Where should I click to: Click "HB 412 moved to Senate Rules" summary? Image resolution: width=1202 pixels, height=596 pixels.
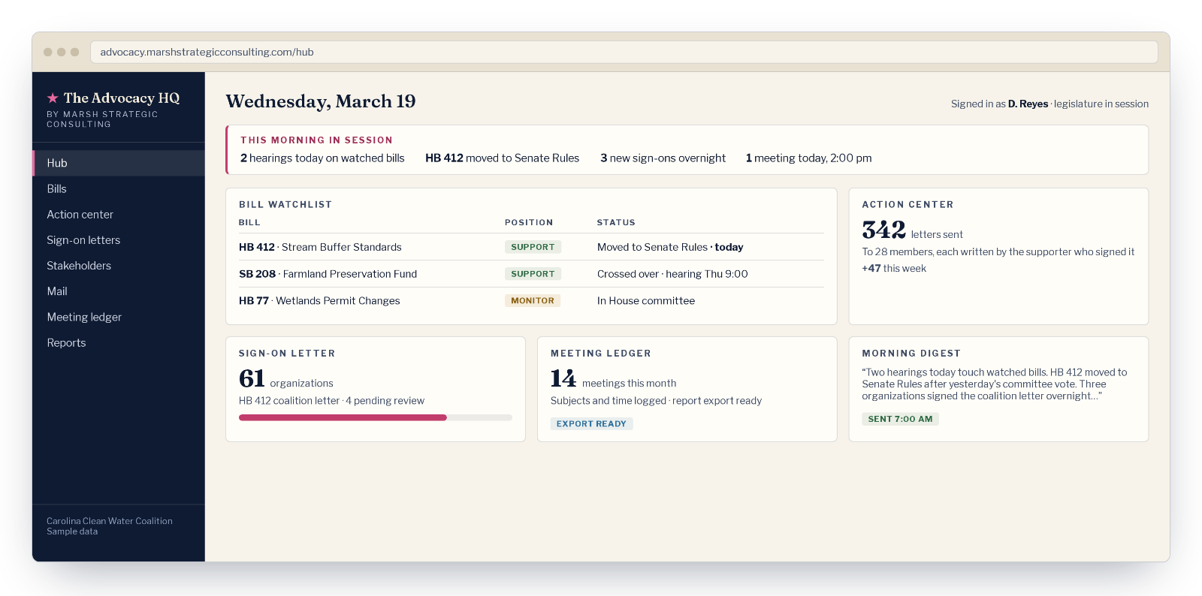(502, 158)
